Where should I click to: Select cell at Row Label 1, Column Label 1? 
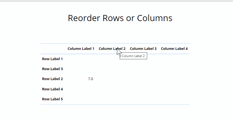81,59
